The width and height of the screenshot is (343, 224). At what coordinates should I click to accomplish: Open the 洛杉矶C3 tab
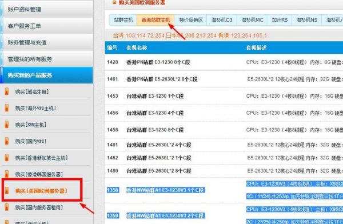point(222,20)
